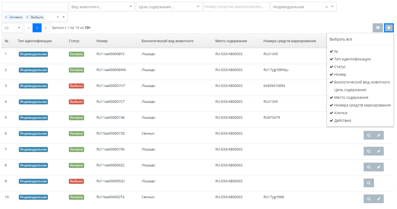397x209 pixels.
Task: View record RU11aa000006Z2 with magnifier icon
Action: pyautogui.click(x=369, y=167)
